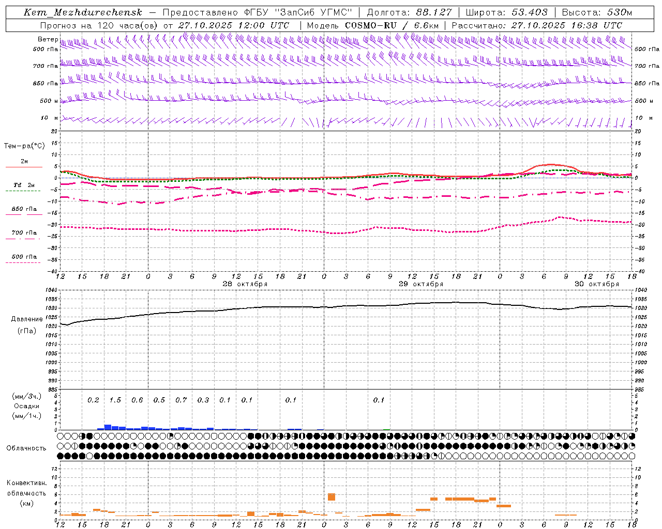Click the 'Тем-ра(°C)' temperature panel label
The image size is (662, 529).
click(x=24, y=146)
